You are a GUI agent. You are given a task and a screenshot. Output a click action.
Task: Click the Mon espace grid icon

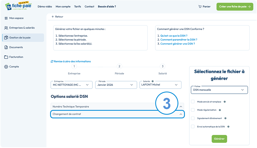6,18
